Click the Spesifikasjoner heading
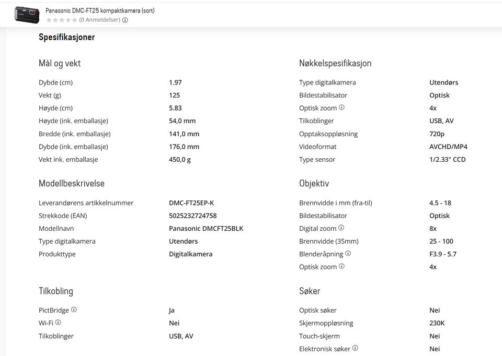 click(x=66, y=37)
